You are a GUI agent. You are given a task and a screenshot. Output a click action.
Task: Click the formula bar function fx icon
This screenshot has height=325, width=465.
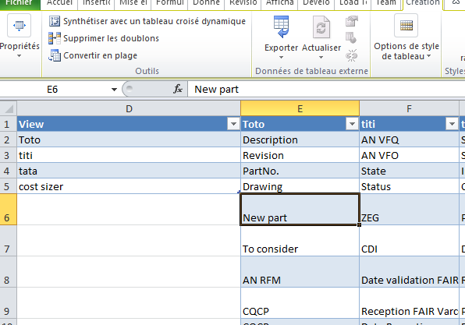pyautogui.click(x=178, y=89)
